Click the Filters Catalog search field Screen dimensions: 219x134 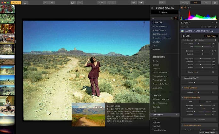point(165,12)
